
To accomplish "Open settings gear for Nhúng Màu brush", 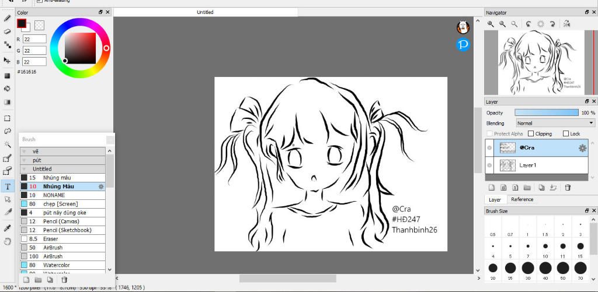I will pos(101,187).
